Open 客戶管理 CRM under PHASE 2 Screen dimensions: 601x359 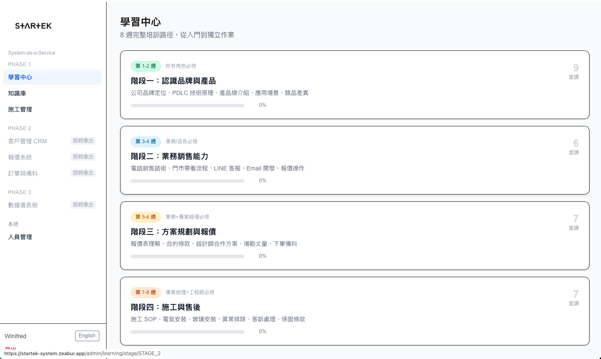tap(27, 141)
